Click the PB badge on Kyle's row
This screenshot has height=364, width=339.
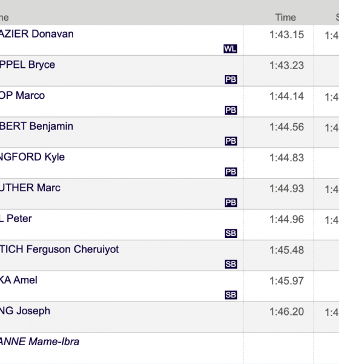[231, 172]
